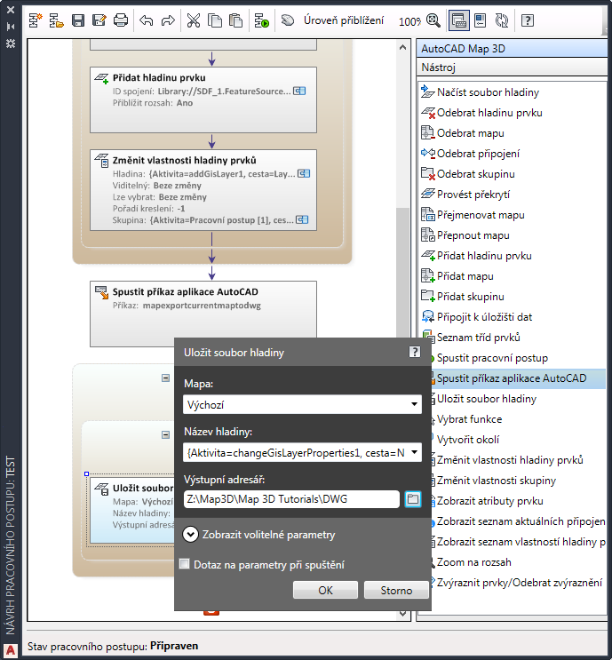Select Přidat skupinu tool

click(x=463, y=297)
